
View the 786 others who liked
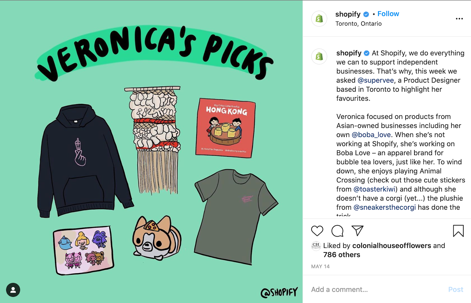(341, 255)
